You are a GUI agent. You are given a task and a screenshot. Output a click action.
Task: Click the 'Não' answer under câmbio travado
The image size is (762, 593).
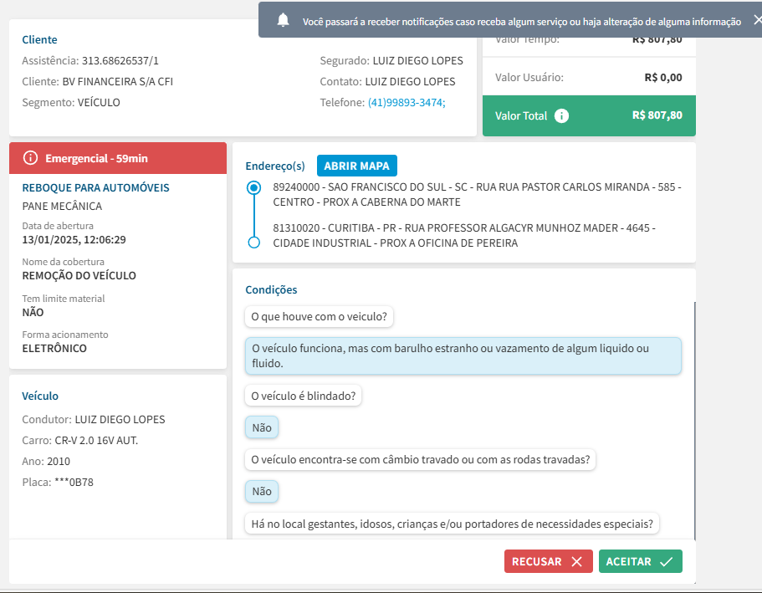pyautogui.click(x=262, y=491)
